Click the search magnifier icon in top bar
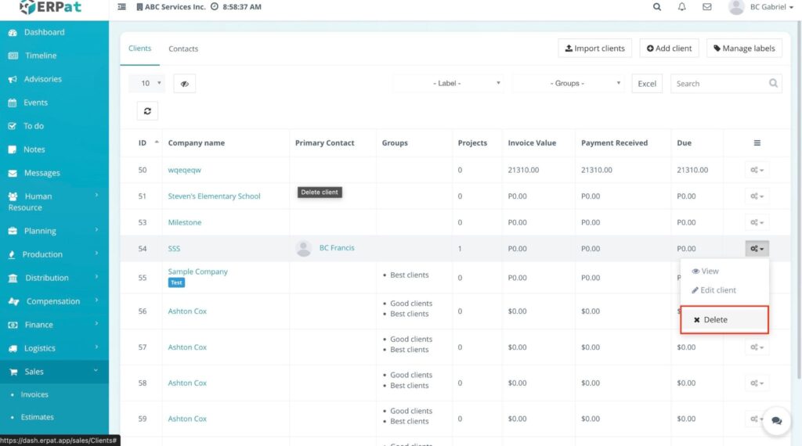802x446 pixels. click(657, 7)
